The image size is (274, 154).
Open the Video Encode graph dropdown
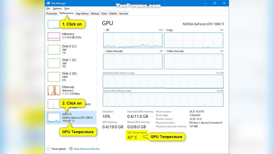104,51
